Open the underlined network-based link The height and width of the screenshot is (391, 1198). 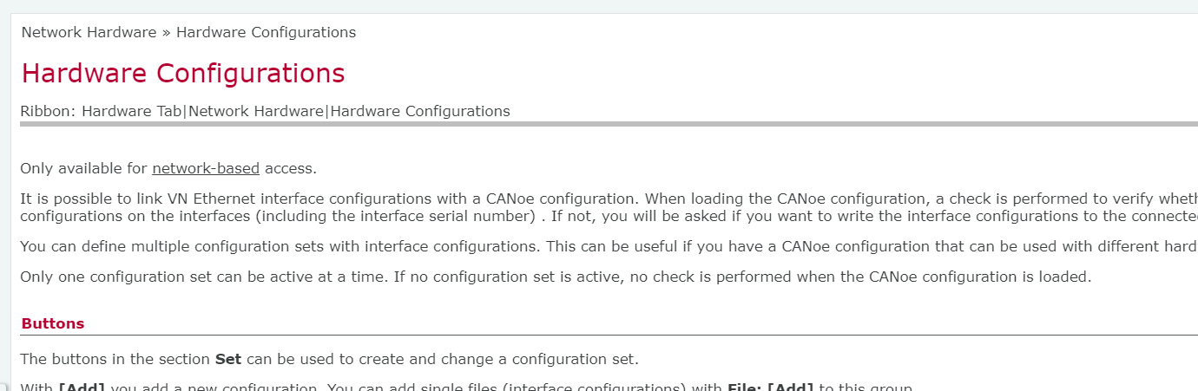(x=206, y=168)
